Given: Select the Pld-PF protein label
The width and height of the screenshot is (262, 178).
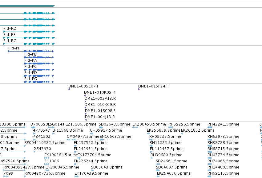Looking at the screenshot, I should tap(14, 48).
